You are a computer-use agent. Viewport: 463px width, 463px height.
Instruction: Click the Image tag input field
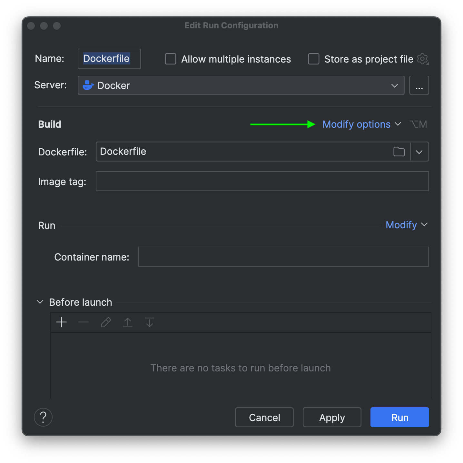click(262, 181)
